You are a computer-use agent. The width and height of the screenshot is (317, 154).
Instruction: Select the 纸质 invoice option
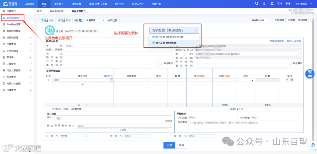(x=68, y=20)
